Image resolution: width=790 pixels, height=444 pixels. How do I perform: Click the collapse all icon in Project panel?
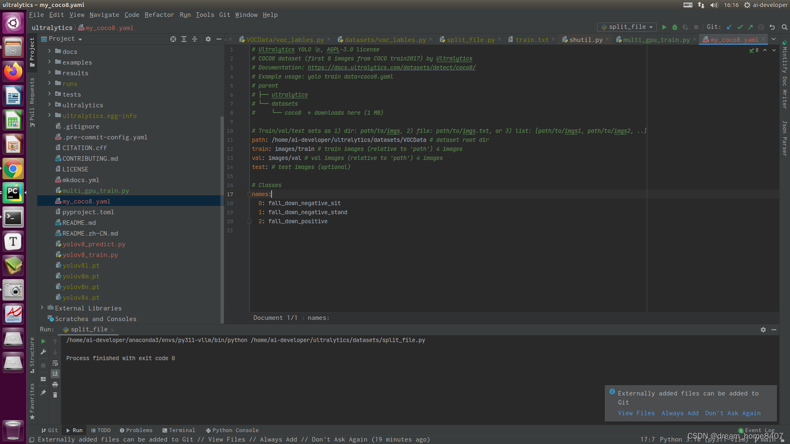[x=195, y=39]
